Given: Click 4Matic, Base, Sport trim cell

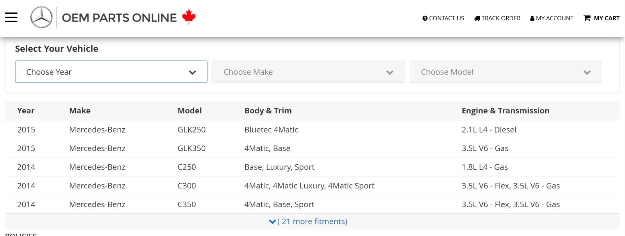Looking at the screenshot, I should tap(279, 205).
